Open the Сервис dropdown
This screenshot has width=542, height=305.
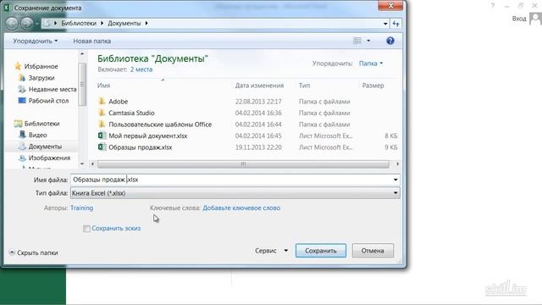[x=271, y=251]
